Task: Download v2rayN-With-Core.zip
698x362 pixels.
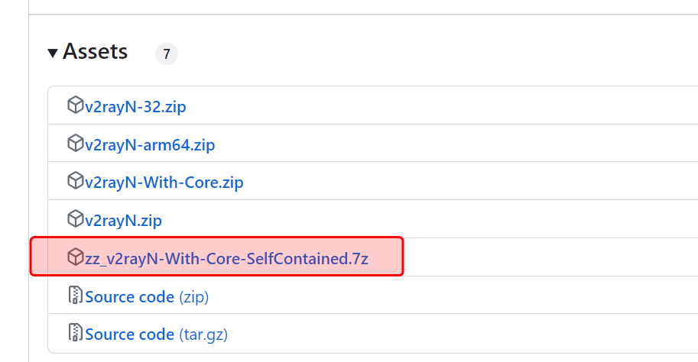Action: (164, 183)
